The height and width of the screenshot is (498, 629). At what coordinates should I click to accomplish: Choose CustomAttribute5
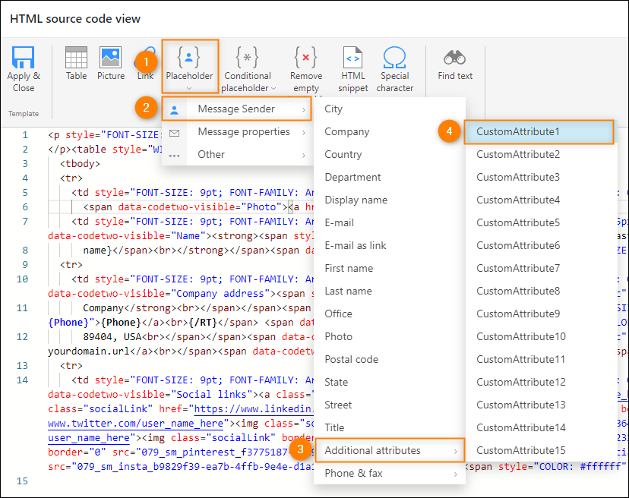point(541,223)
